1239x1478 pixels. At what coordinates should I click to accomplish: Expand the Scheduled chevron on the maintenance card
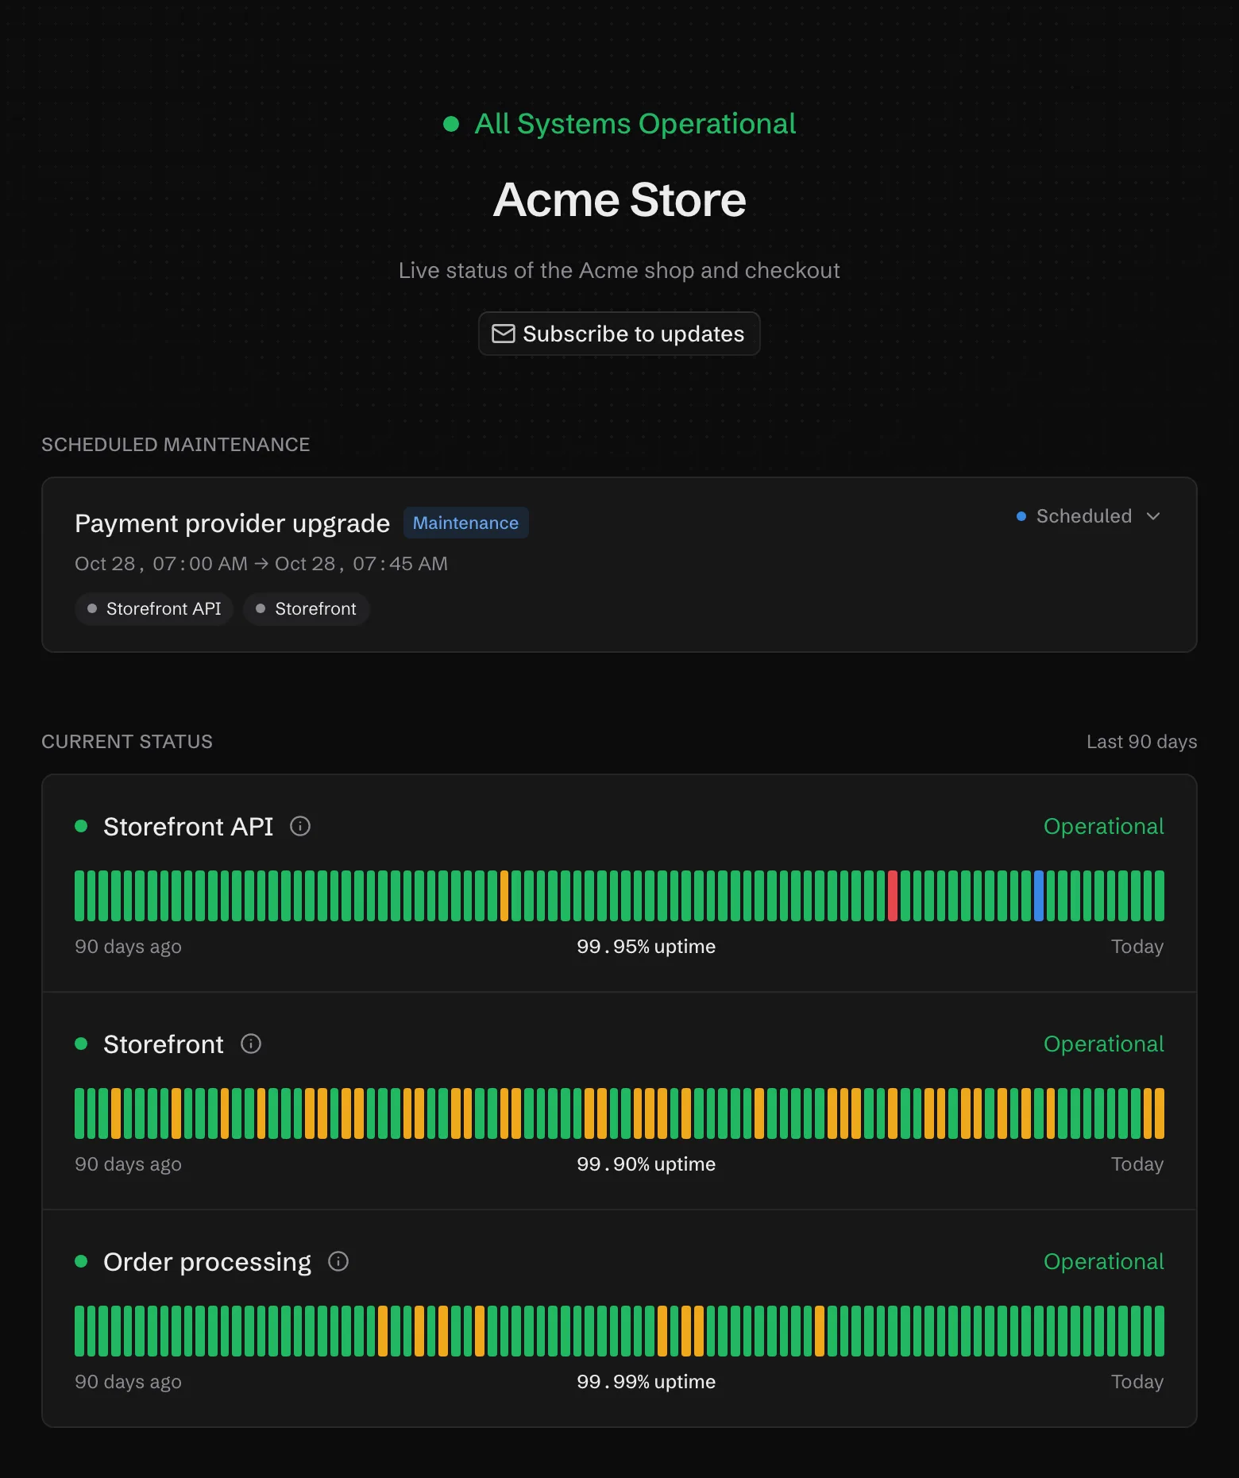coord(1153,516)
